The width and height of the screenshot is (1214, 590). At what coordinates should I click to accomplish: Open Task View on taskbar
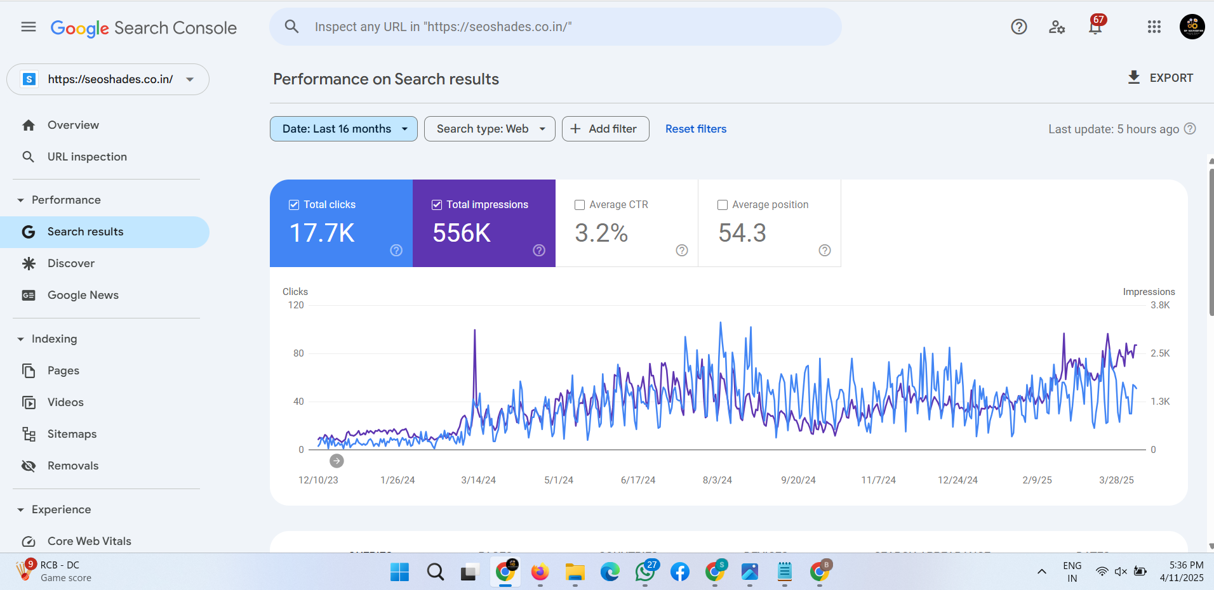pyautogui.click(x=469, y=572)
